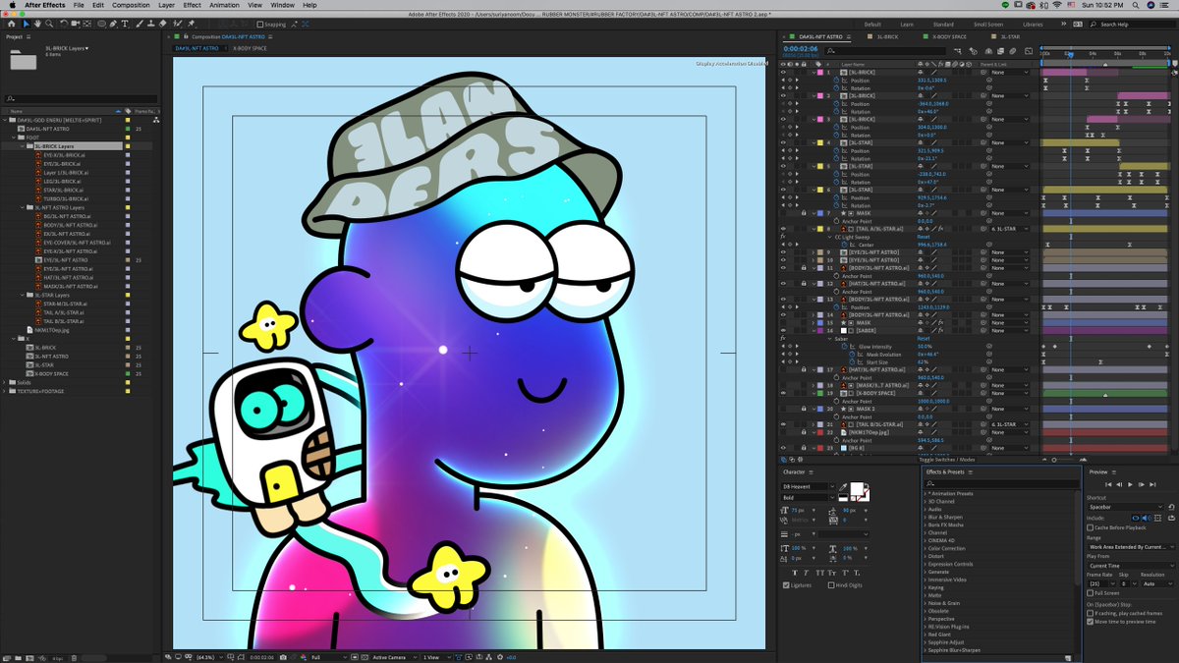
Task: Open the Layer menu
Action: [165, 5]
